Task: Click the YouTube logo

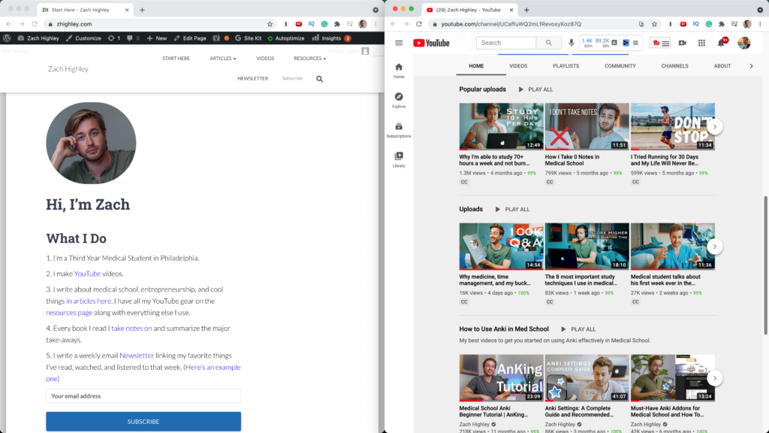Action: (x=431, y=43)
